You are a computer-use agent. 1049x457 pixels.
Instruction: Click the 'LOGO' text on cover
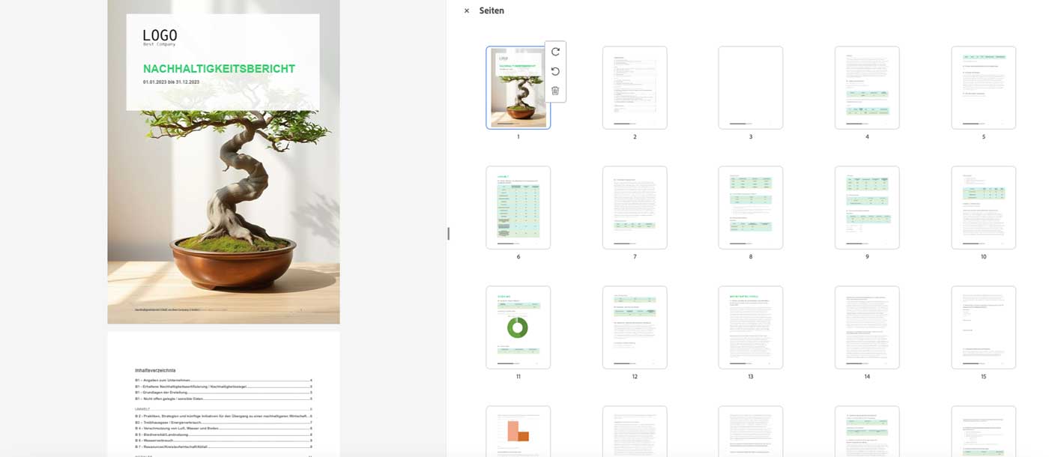pos(160,34)
